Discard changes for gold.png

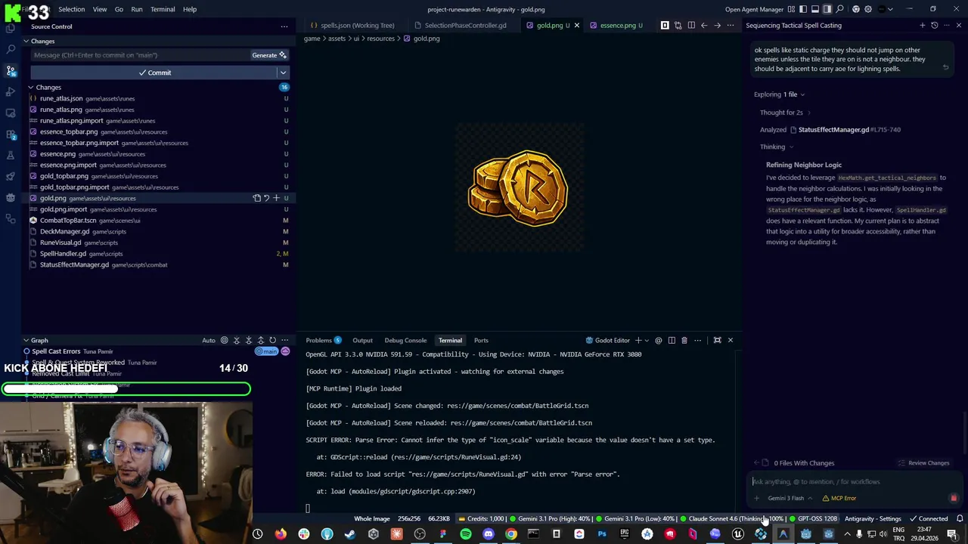coord(266,198)
